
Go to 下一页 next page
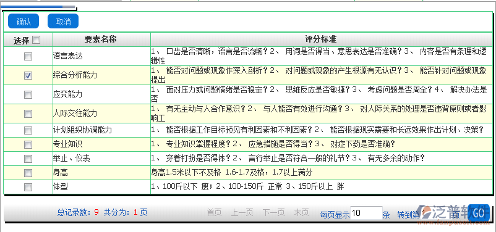coord(273,212)
